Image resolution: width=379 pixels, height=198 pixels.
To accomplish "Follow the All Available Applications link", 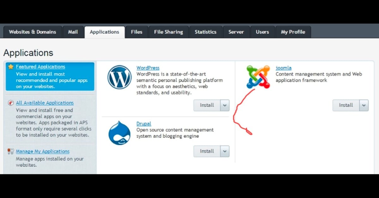I will (45, 103).
